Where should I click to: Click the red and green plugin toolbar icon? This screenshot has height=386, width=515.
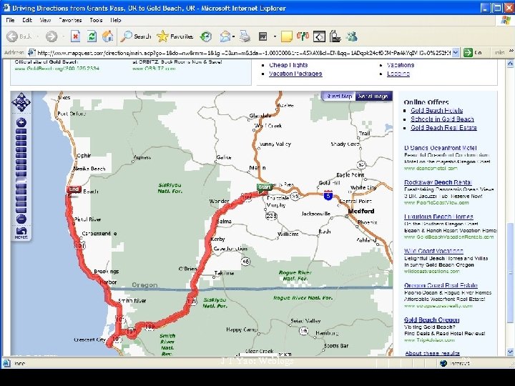(303, 36)
